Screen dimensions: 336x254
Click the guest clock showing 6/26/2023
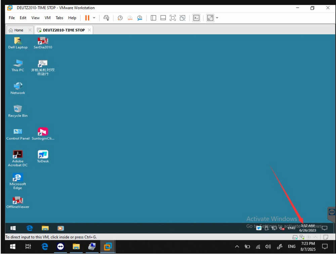pos(308,228)
